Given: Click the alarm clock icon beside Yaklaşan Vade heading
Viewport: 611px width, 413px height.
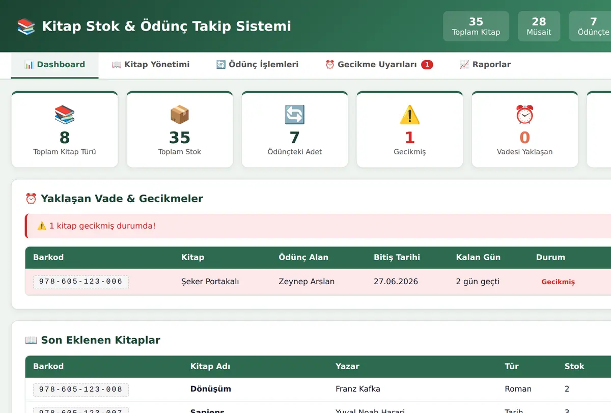Looking at the screenshot, I should pyautogui.click(x=31, y=199).
